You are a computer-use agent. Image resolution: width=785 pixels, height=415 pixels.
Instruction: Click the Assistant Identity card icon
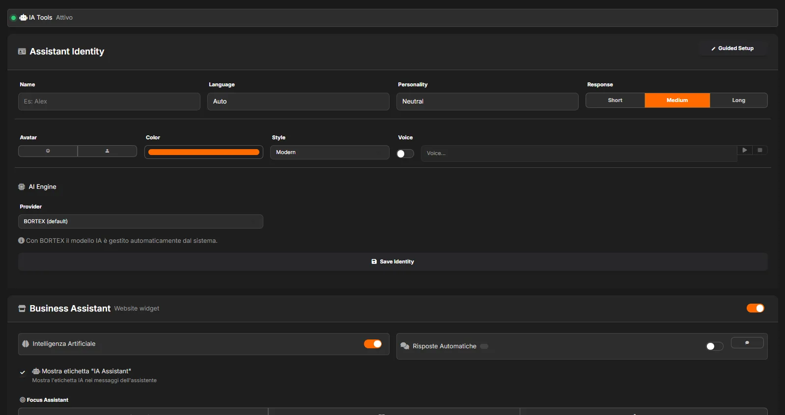coord(22,52)
